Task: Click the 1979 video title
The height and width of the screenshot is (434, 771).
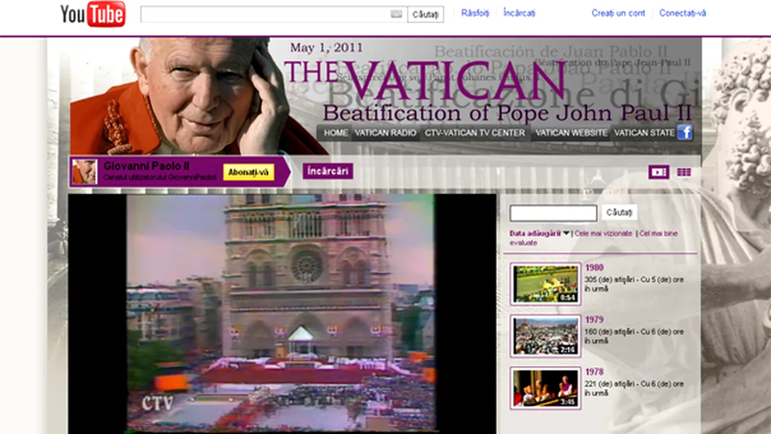Action: [594, 320]
